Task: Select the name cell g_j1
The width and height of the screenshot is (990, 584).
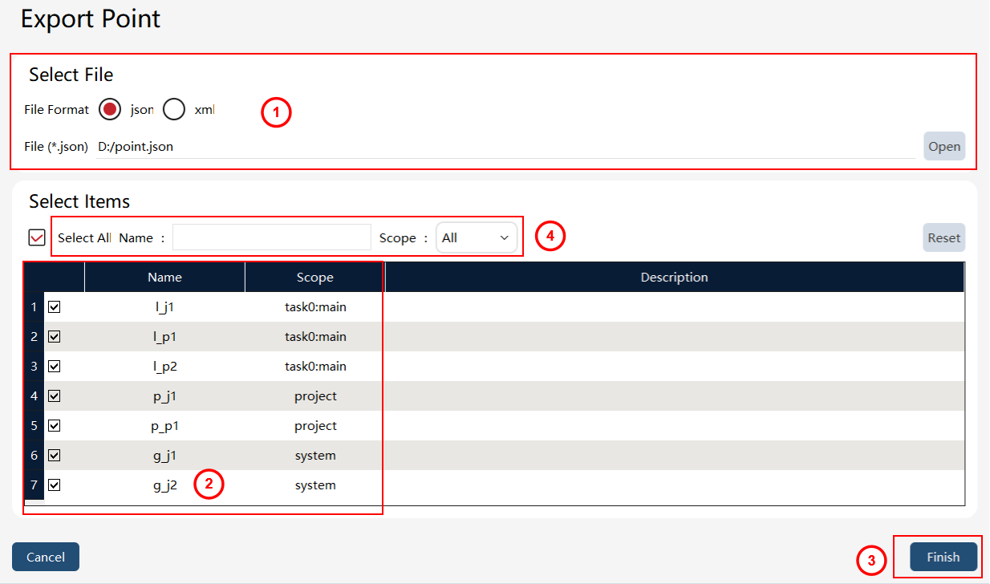Action: point(164,455)
